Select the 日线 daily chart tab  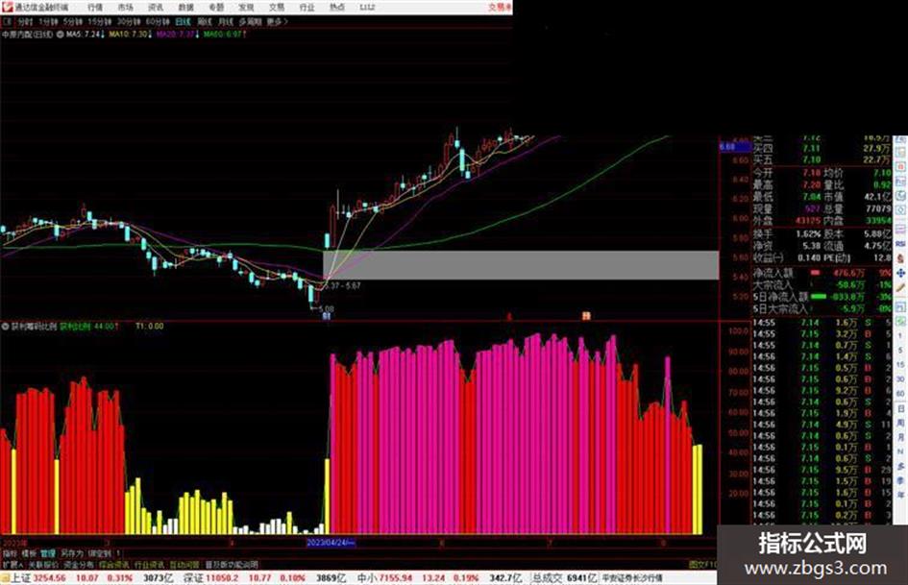click(183, 21)
